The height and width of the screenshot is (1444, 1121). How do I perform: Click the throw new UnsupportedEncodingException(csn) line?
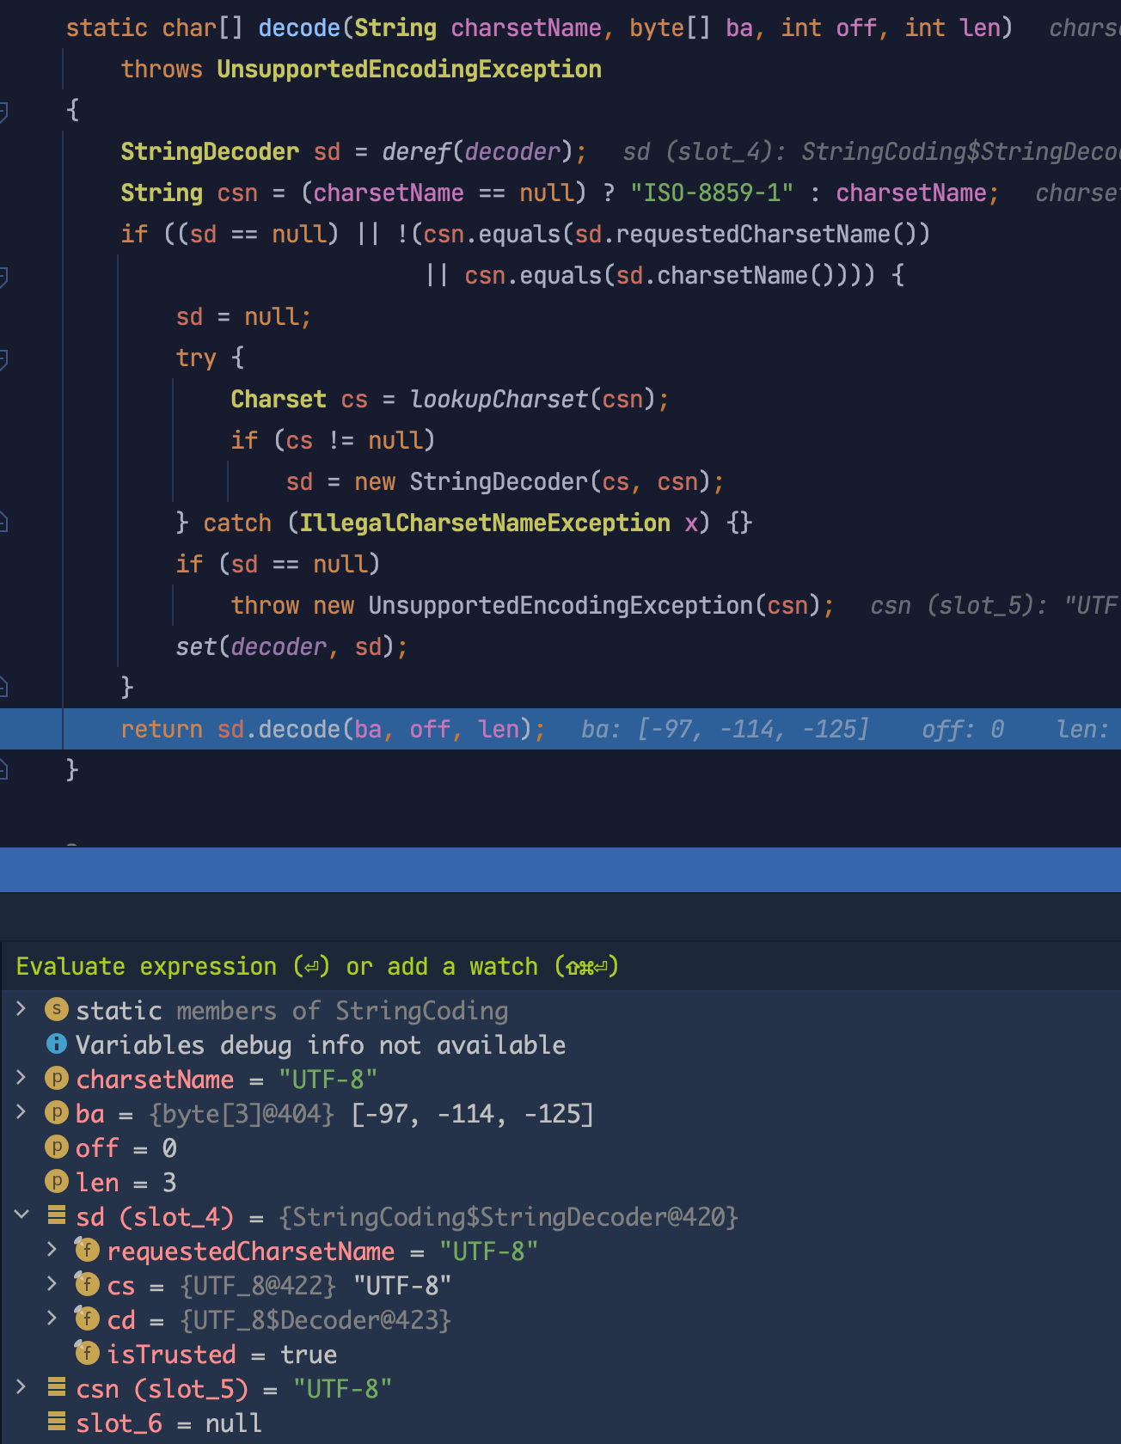click(x=532, y=605)
